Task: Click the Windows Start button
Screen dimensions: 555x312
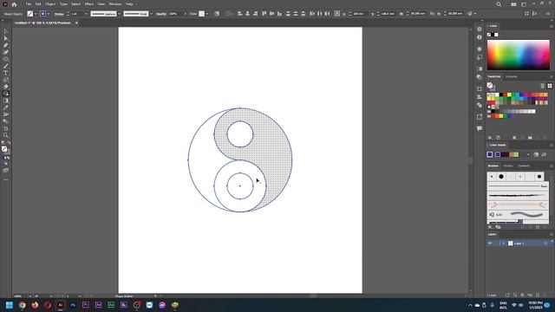Action: [x=10, y=305]
